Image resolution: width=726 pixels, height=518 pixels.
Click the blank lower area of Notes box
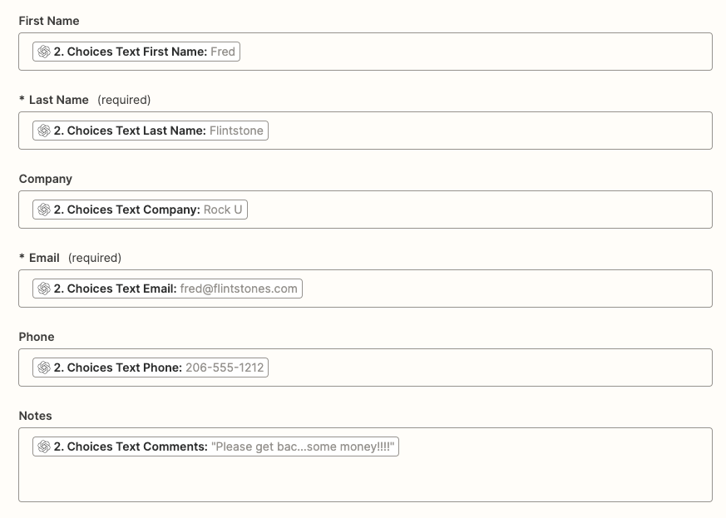coord(366,482)
